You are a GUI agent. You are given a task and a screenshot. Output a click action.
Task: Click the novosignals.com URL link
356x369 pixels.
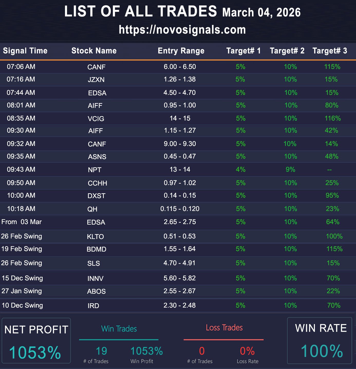coord(182,30)
